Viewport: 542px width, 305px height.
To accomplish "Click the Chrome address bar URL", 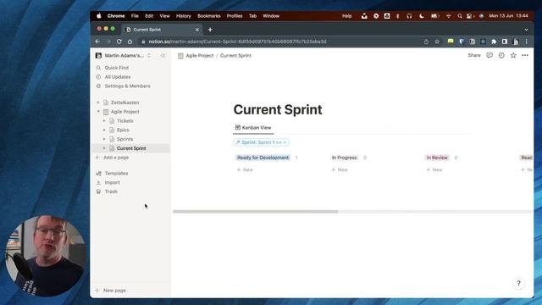I will pyautogui.click(x=237, y=42).
